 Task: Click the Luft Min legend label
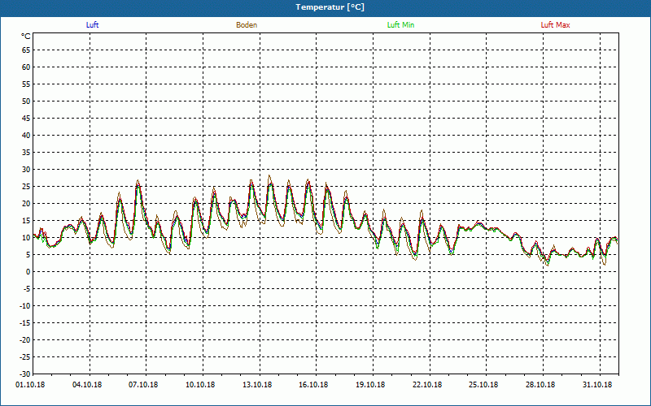click(x=400, y=25)
